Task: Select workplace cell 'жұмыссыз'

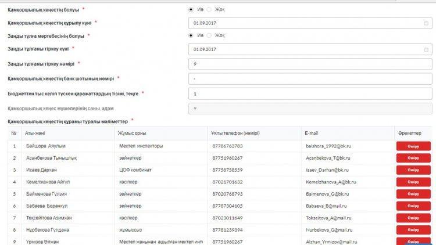Action: coord(160,230)
